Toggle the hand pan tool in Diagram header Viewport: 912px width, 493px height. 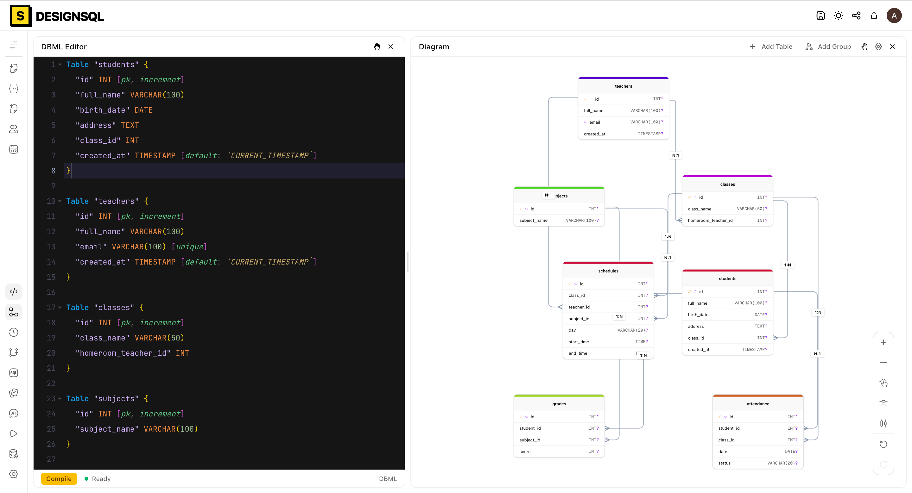click(x=864, y=47)
